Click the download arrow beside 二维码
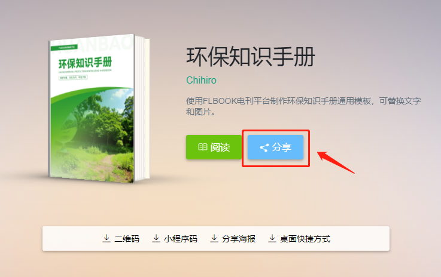Viewport: 441px width, 277px height. click(x=107, y=239)
